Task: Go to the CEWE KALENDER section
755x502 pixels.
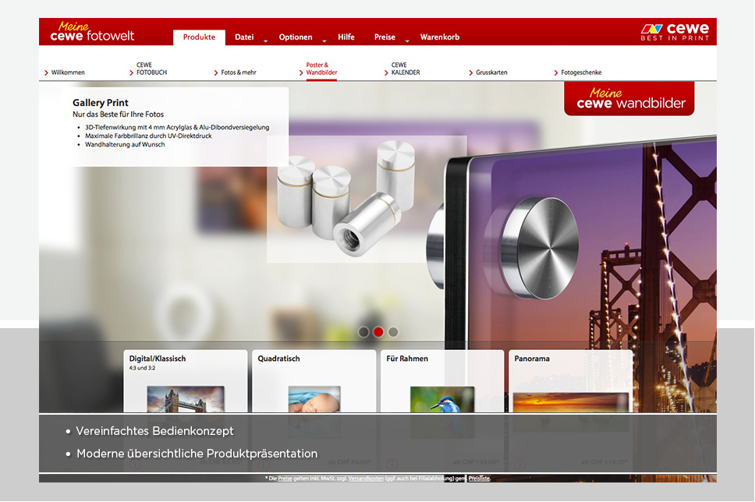Action: click(406, 69)
